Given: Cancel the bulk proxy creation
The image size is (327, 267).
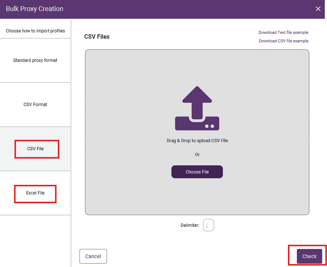Looking at the screenshot, I should [x=93, y=256].
